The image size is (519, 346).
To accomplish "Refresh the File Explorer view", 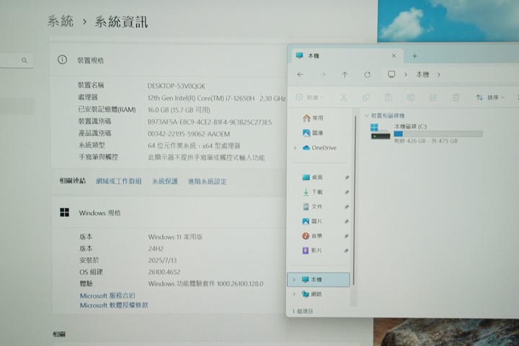I will click(367, 75).
